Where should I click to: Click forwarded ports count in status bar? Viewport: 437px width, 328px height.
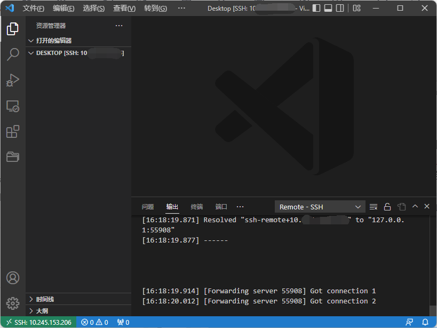123,323
